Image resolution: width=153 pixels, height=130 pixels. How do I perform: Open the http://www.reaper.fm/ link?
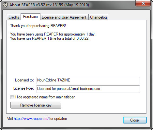point(31,119)
